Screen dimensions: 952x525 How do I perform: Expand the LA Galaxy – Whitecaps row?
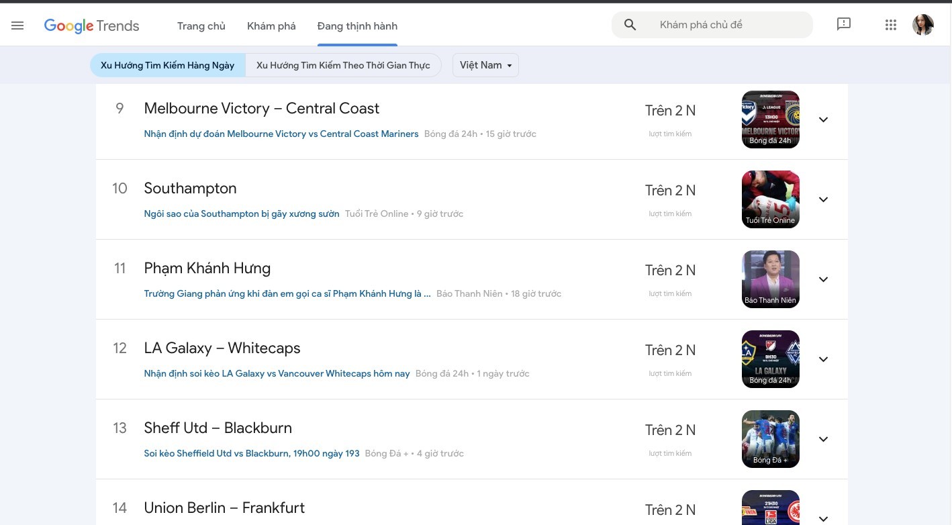point(823,359)
